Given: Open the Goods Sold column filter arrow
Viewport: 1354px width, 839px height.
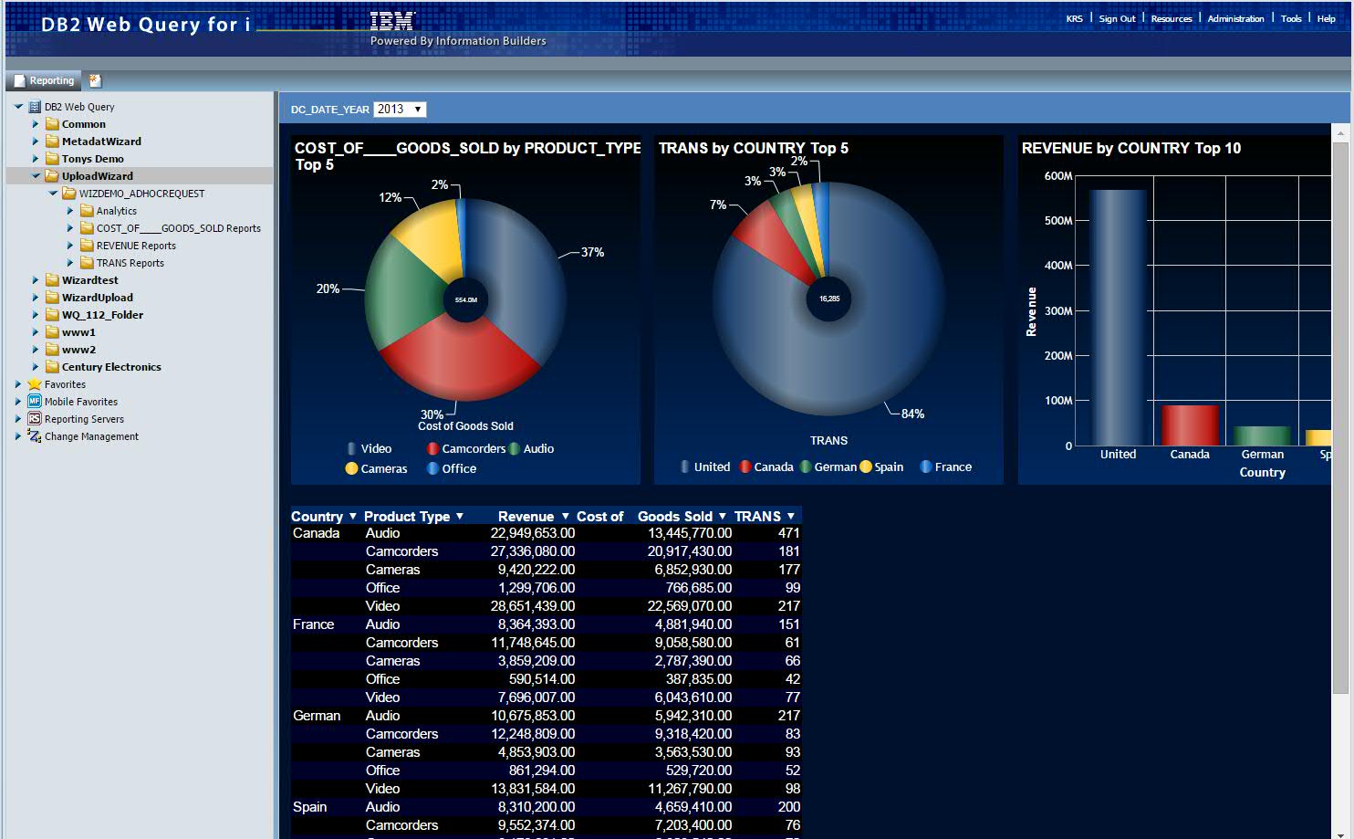Looking at the screenshot, I should coord(723,517).
